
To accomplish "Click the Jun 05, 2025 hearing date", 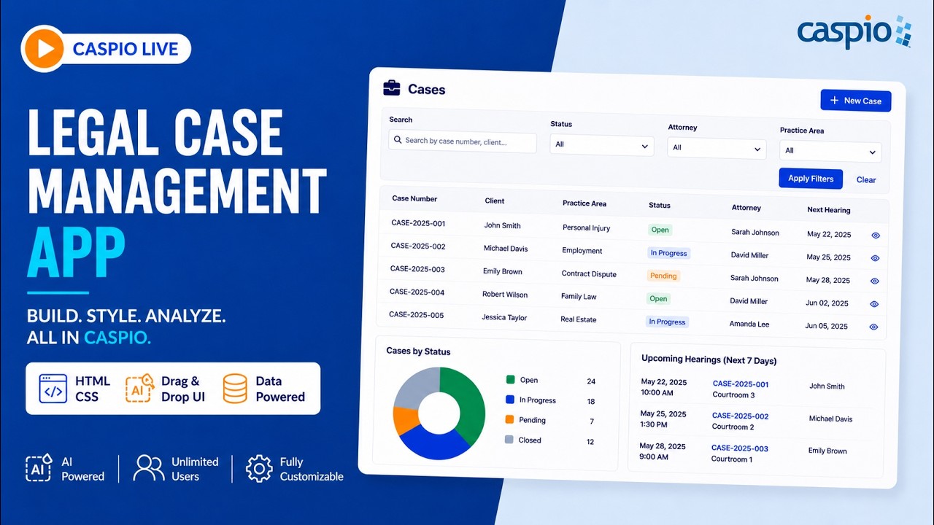I will tap(827, 326).
